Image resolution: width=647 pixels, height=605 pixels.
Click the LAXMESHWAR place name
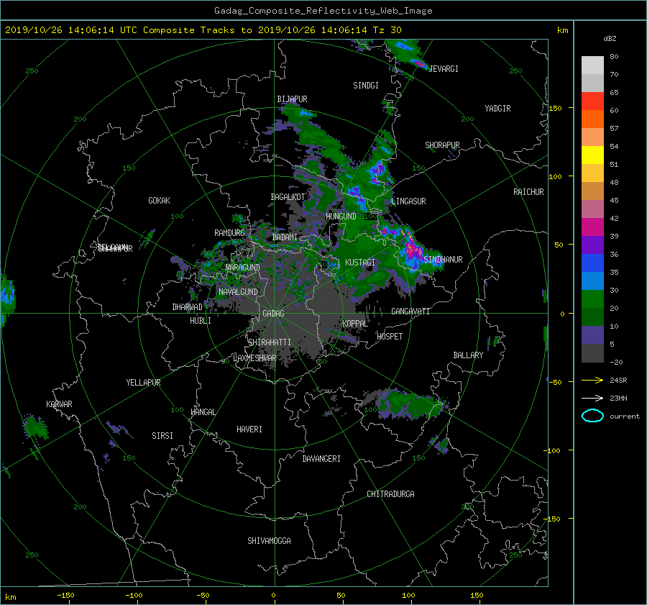[254, 358]
